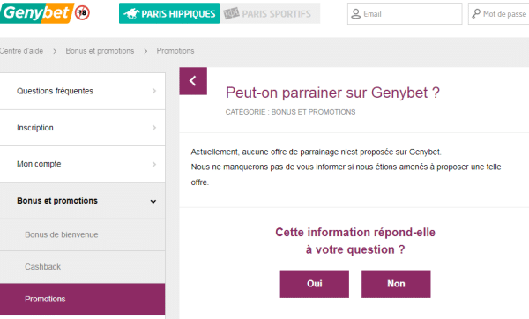This screenshot has height=319, width=529.
Task: Click the user icon in Email field
Action: 355,14
